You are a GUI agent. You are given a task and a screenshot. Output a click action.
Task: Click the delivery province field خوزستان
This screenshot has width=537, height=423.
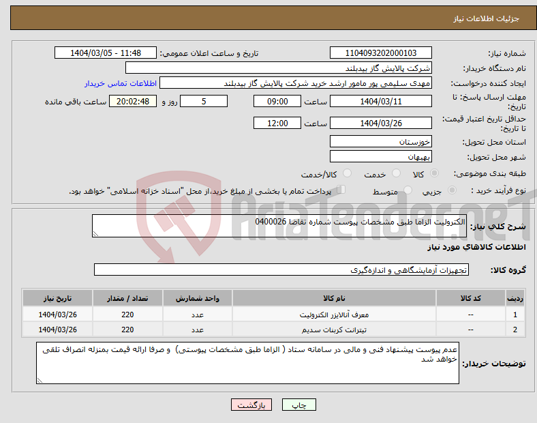380,142
